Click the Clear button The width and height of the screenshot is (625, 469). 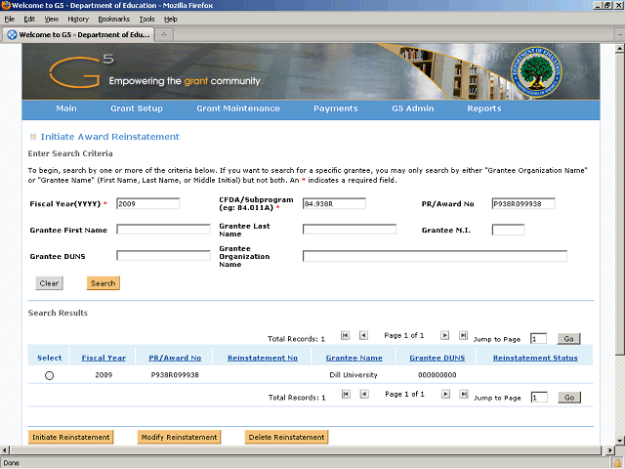pyautogui.click(x=49, y=283)
